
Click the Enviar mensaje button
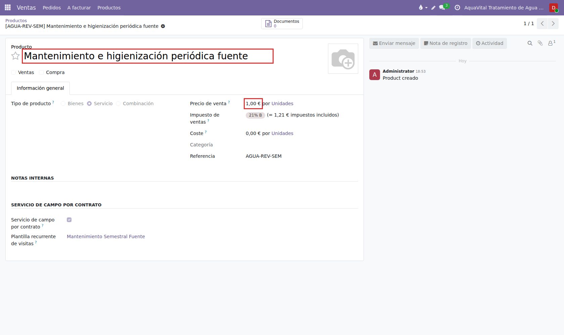(x=394, y=43)
